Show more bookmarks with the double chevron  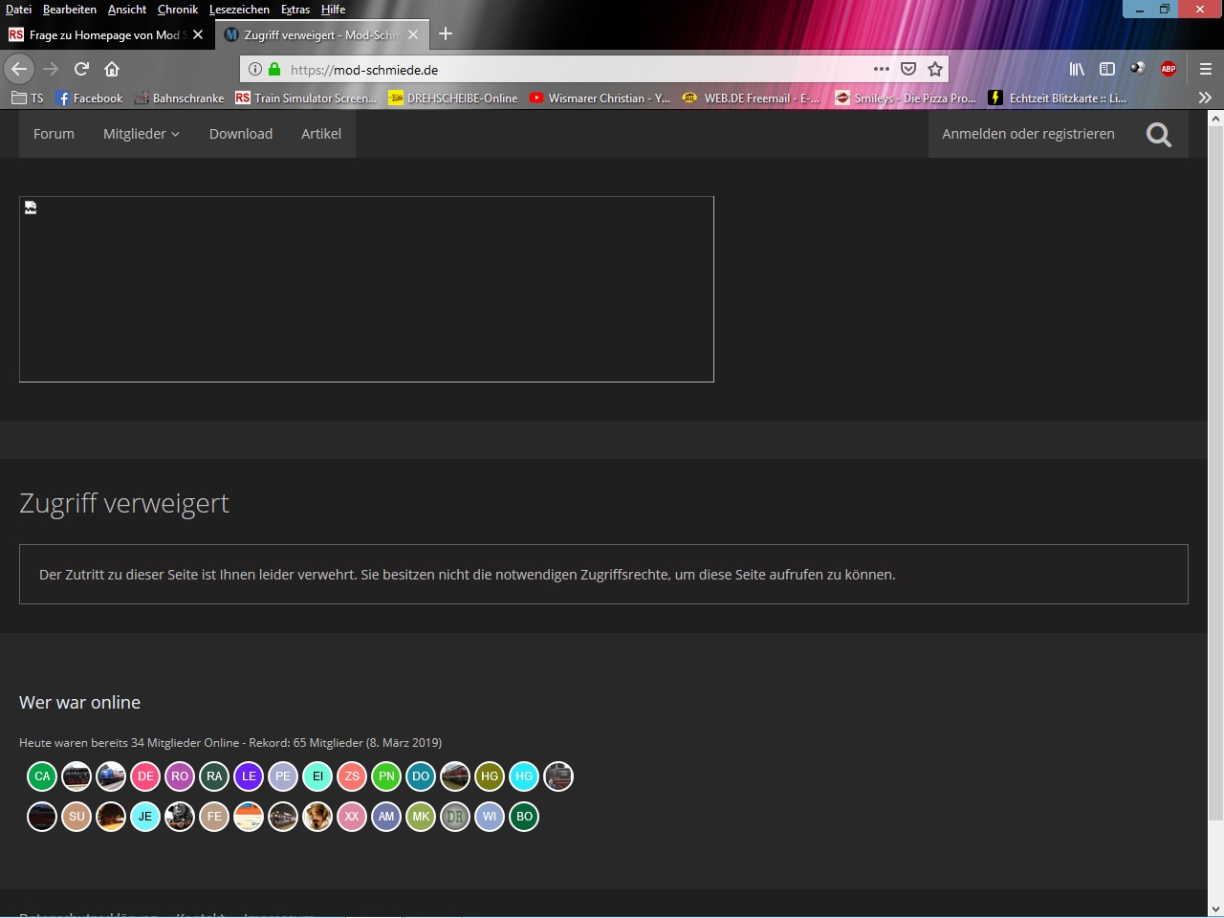click(x=1205, y=98)
